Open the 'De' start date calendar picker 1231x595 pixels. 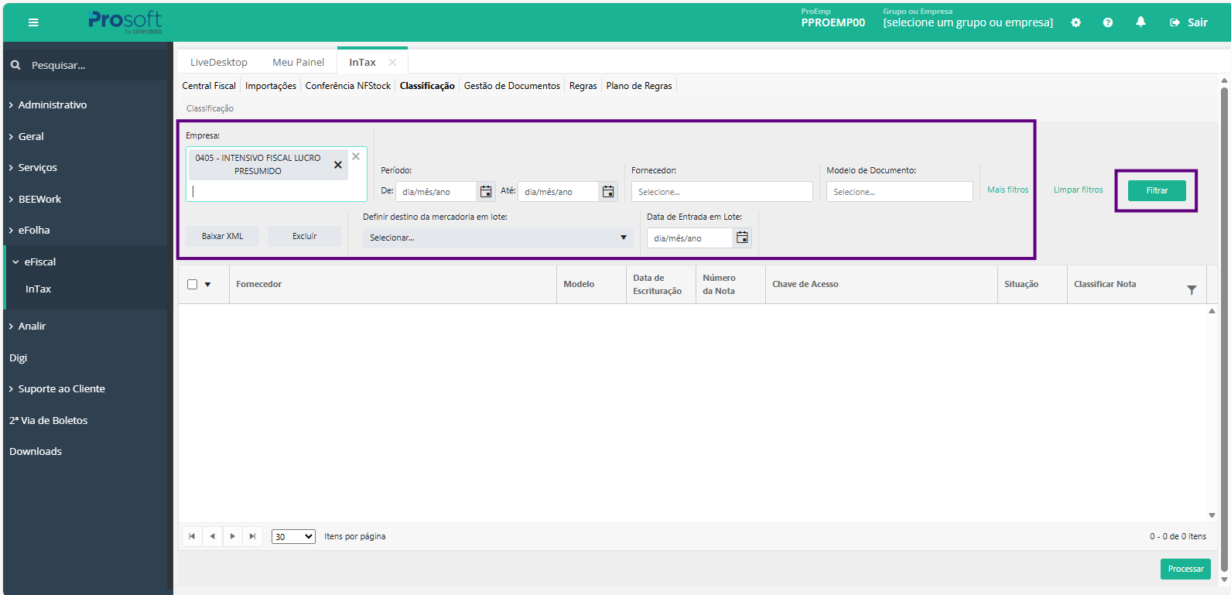point(486,192)
